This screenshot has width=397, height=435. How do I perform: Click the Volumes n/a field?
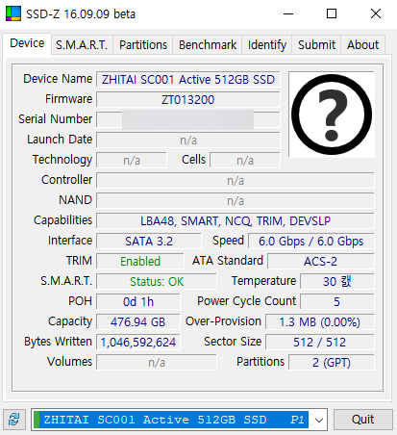click(x=157, y=363)
